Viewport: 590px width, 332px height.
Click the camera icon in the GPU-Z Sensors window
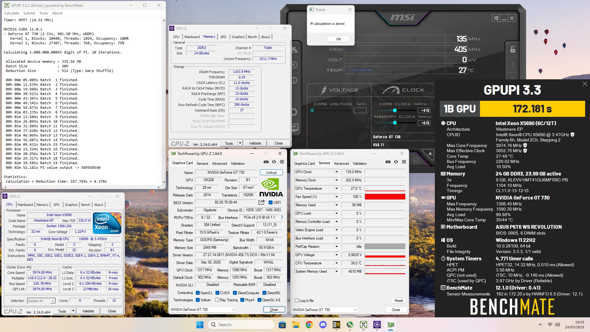click(388, 162)
